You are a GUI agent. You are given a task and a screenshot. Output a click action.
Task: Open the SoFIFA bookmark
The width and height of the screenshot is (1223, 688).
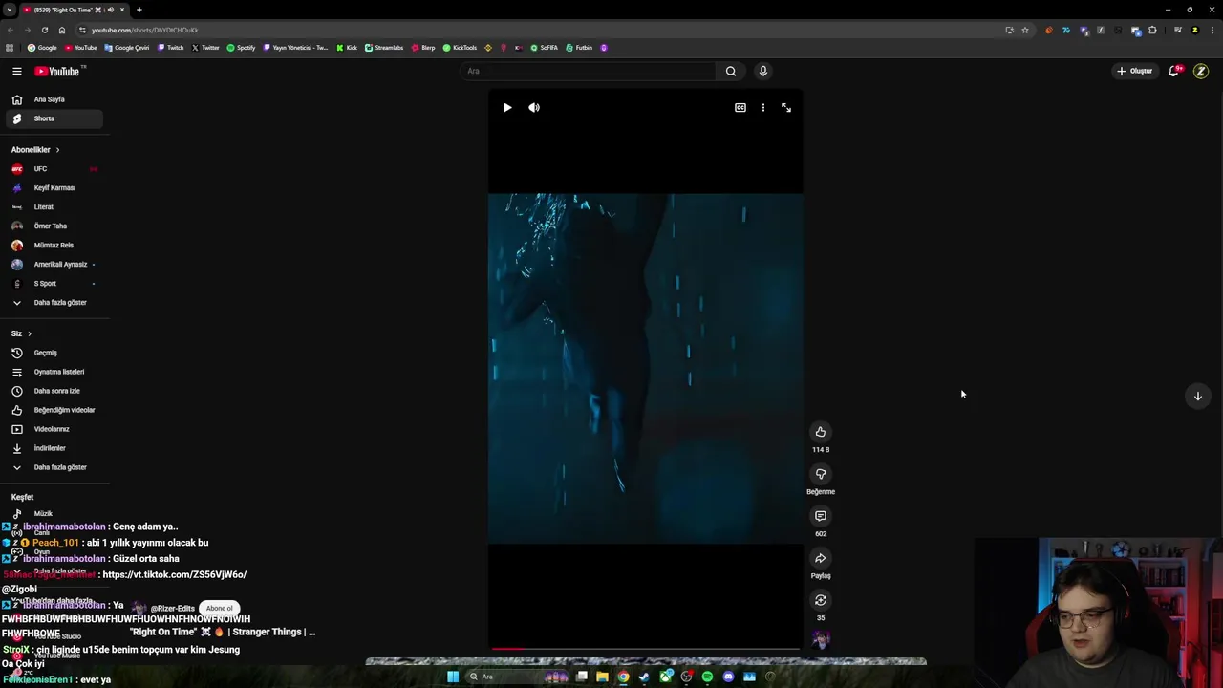[x=545, y=48]
